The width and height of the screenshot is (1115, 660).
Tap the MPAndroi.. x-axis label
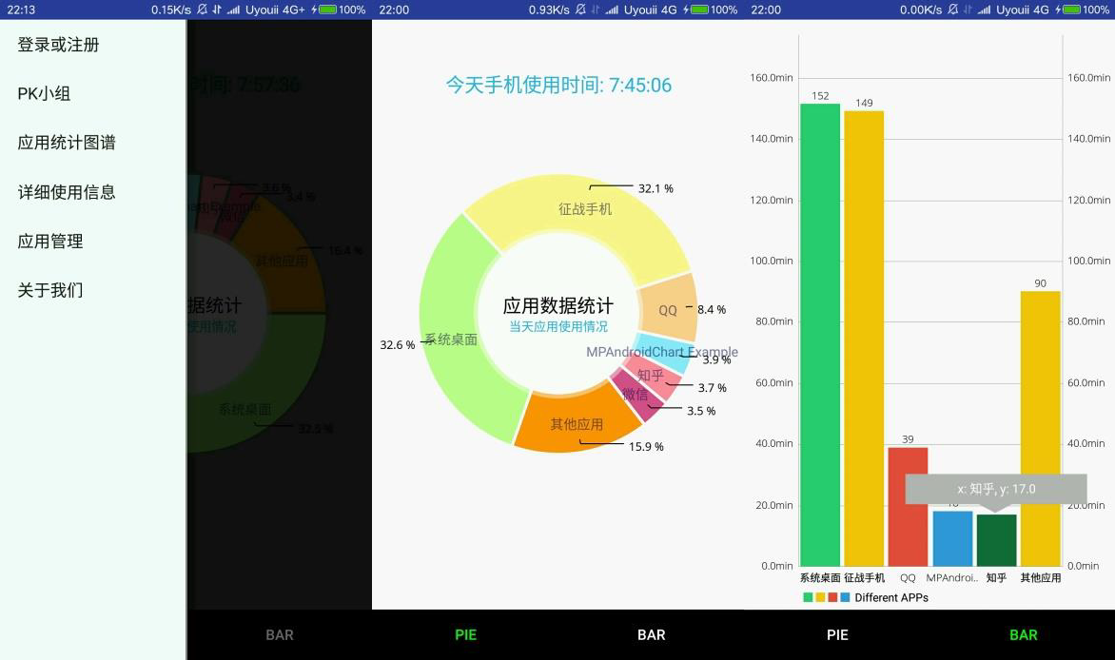coord(952,578)
